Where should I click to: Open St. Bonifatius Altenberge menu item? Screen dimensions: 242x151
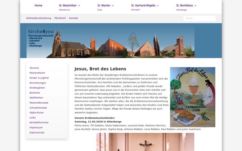(185, 7)
